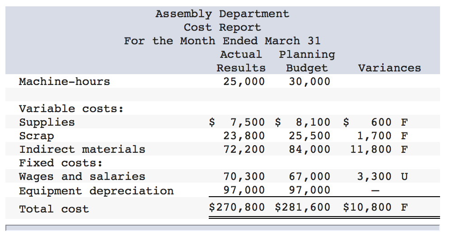Viewport: 450px width, 236px height.
Task: Select the Machine-hours row label
Action: point(65,81)
